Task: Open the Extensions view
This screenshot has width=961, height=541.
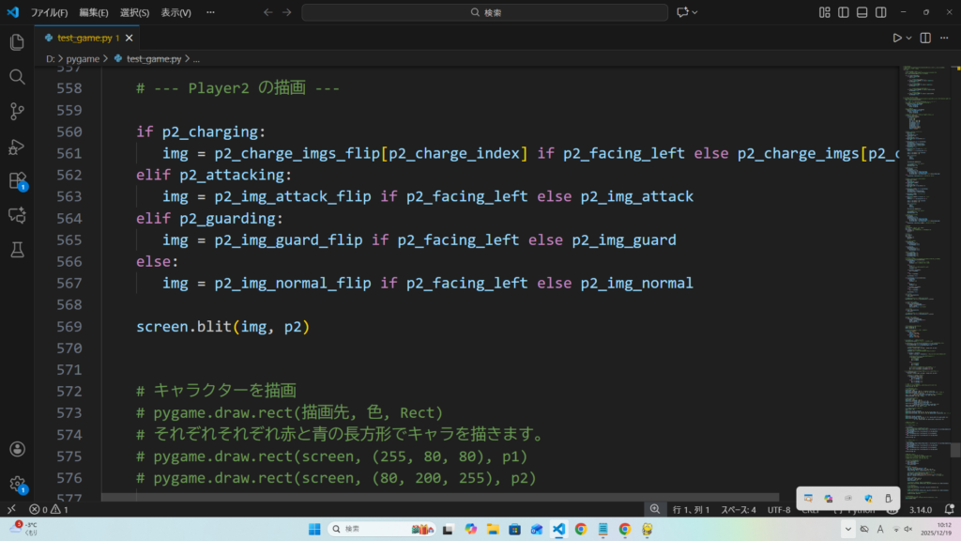Action: coord(16,180)
